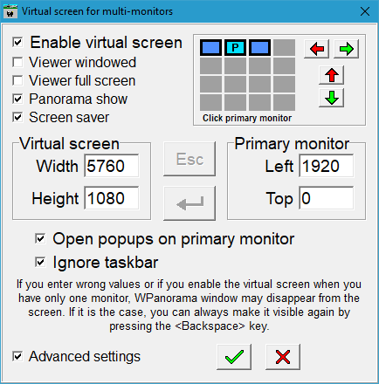Select the third blue monitor cell

click(x=259, y=47)
